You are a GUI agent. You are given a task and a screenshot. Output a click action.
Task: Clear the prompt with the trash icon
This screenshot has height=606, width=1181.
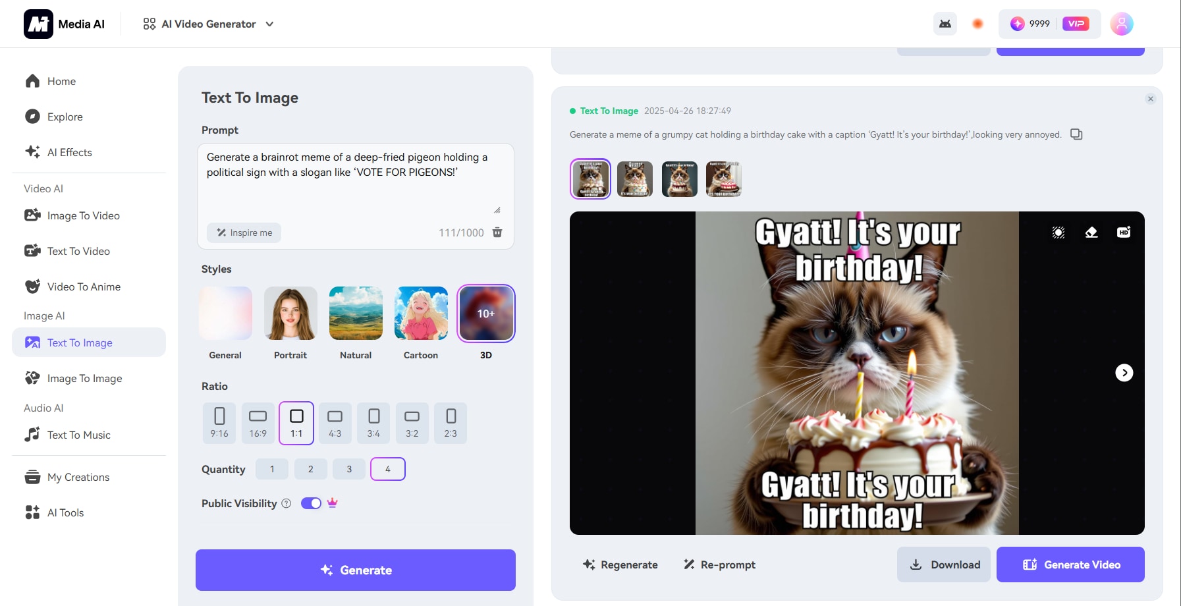(497, 233)
